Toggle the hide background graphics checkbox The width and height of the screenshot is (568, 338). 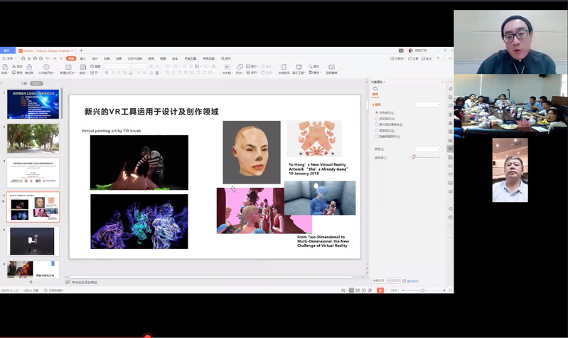[x=377, y=137]
